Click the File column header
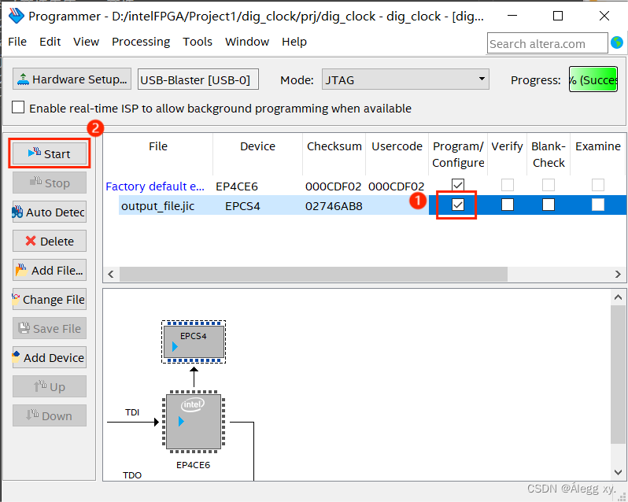Image resolution: width=628 pixels, height=502 pixels. click(158, 154)
